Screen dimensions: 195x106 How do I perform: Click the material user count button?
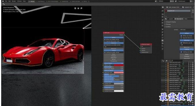[x=176, y=19]
